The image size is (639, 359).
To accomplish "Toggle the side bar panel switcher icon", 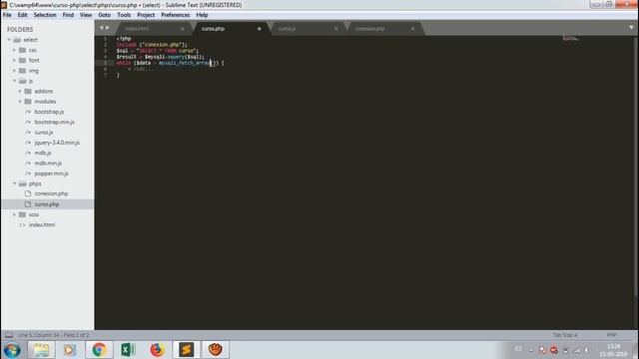I will (x=8, y=335).
